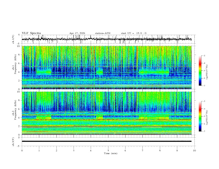Click time axis tick label '7'
The height and width of the screenshot is (169, 219).
coord(143,150)
